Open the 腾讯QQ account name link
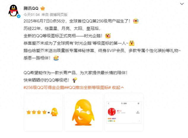The width and height of the screenshot is (188, 138). (31, 8)
